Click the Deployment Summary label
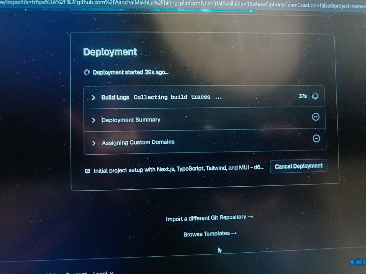This screenshot has height=274, width=366. [131, 120]
